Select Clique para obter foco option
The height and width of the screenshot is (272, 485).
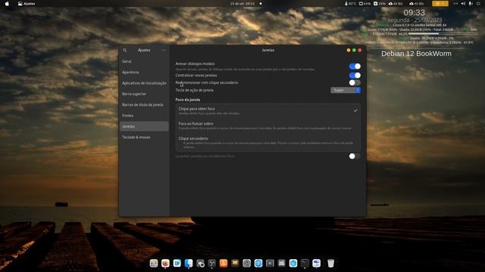(x=268, y=111)
